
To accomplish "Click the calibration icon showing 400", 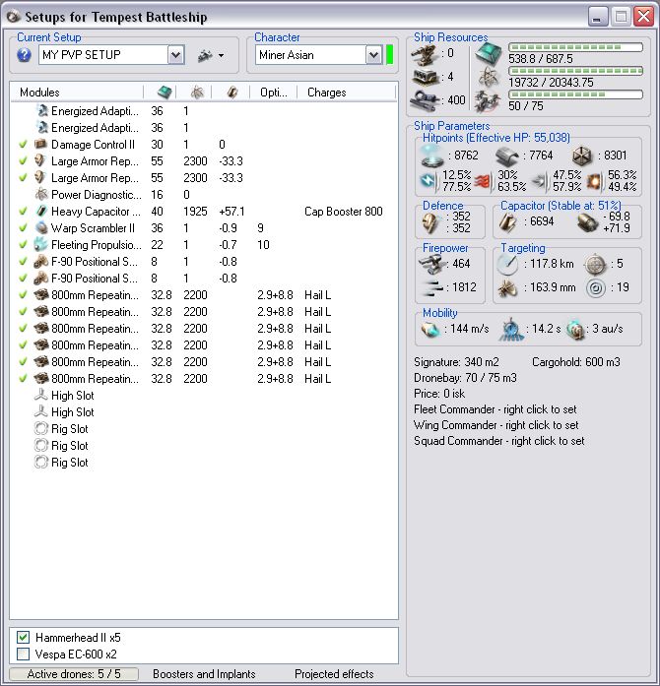I will [426, 101].
